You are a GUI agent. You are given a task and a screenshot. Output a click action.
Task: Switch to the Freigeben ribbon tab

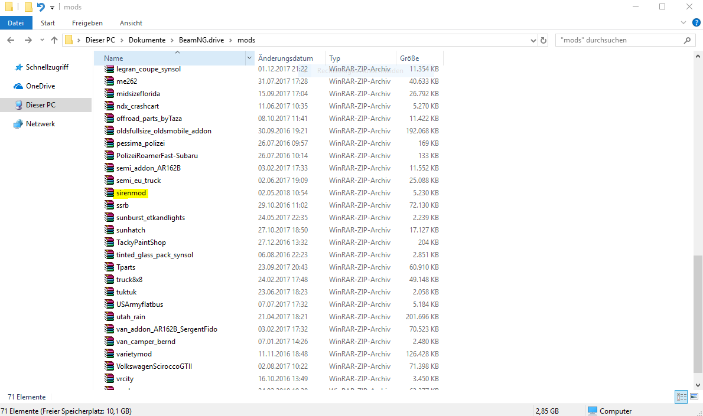point(87,23)
